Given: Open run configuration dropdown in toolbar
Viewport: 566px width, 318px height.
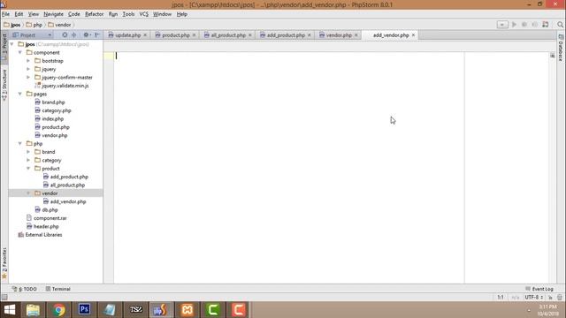Looking at the screenshot, I should [x=502, y=25].
